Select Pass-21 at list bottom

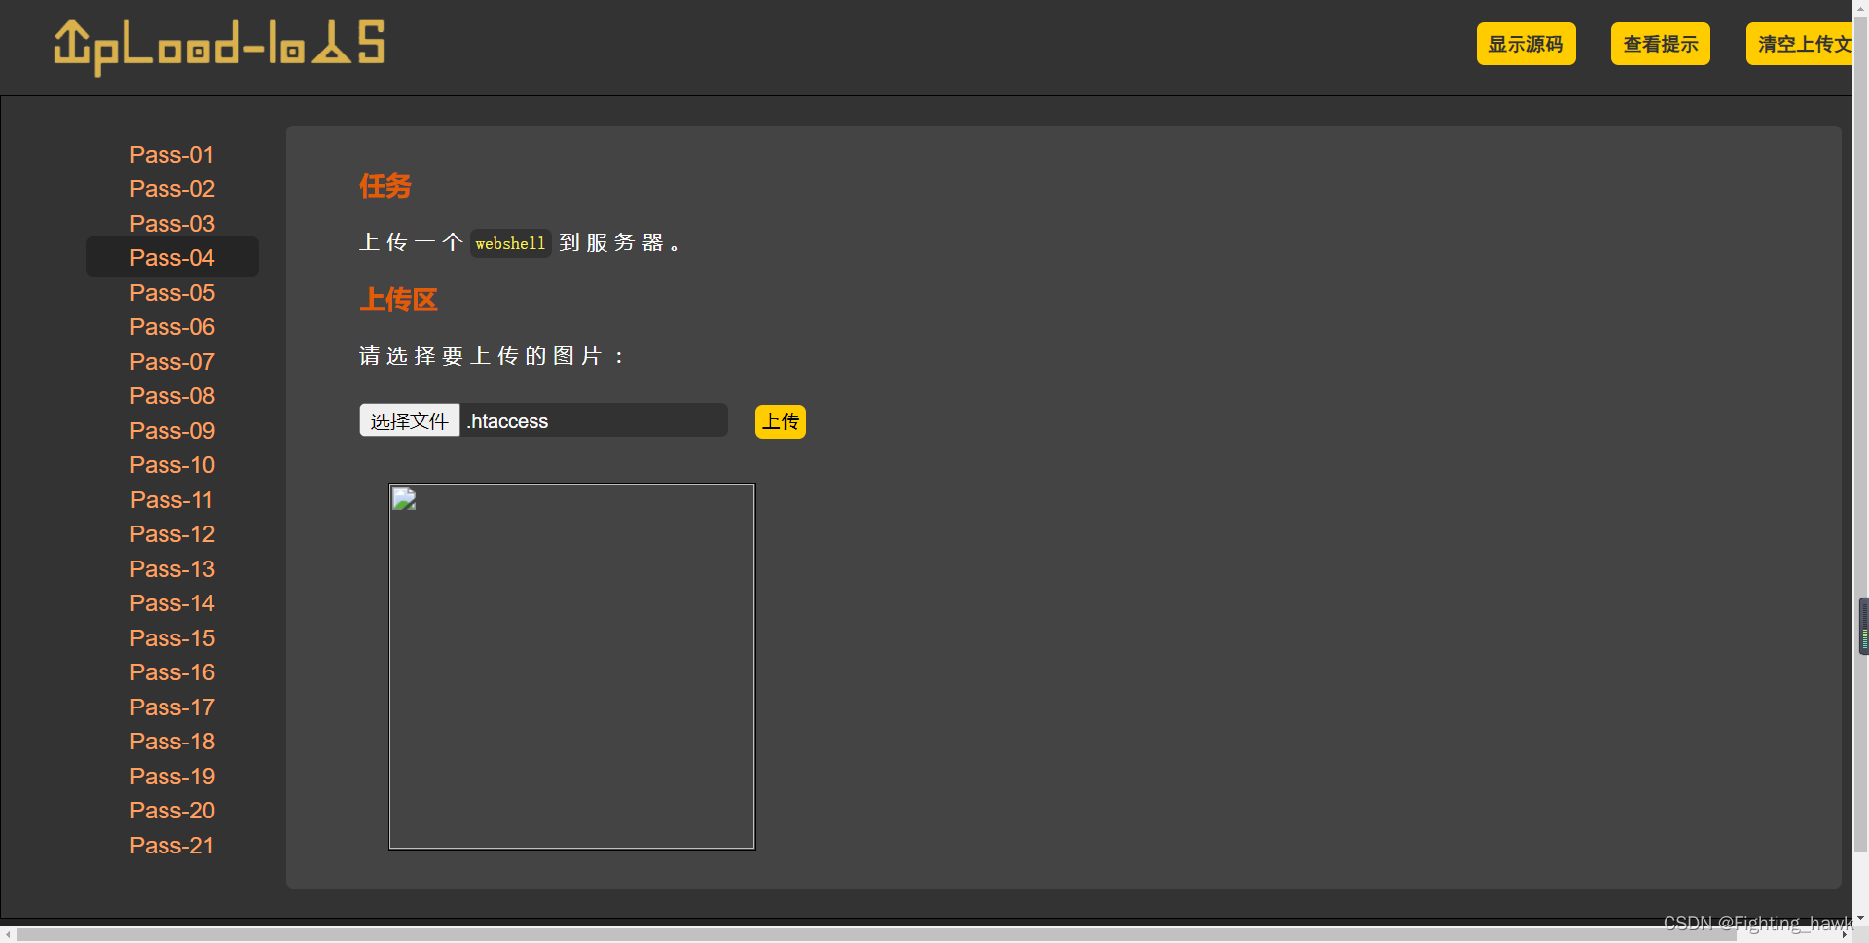coord(172,846)
